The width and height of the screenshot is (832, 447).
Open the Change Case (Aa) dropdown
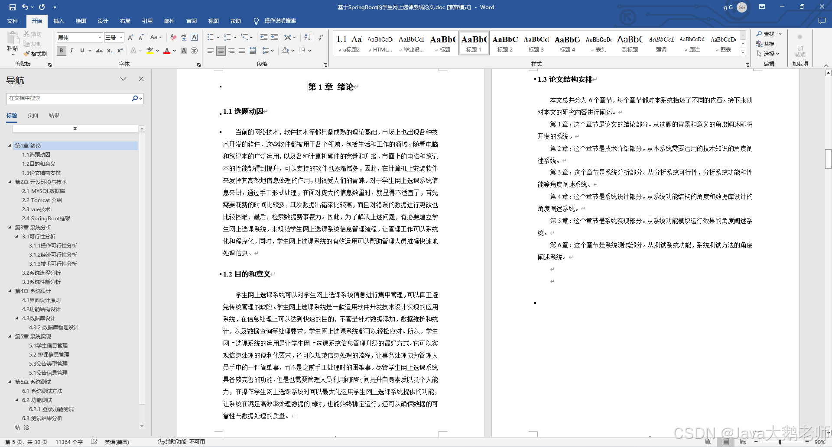(x=156, y=37)
